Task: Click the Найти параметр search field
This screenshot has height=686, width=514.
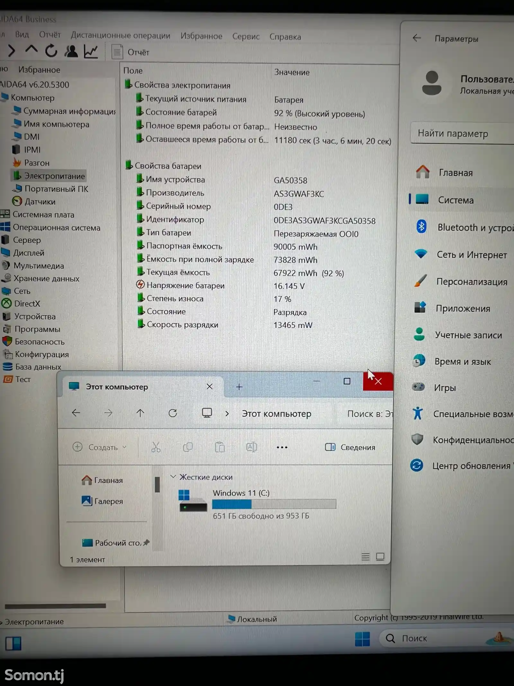Action: pyautogui.click(x=463, y=133)
